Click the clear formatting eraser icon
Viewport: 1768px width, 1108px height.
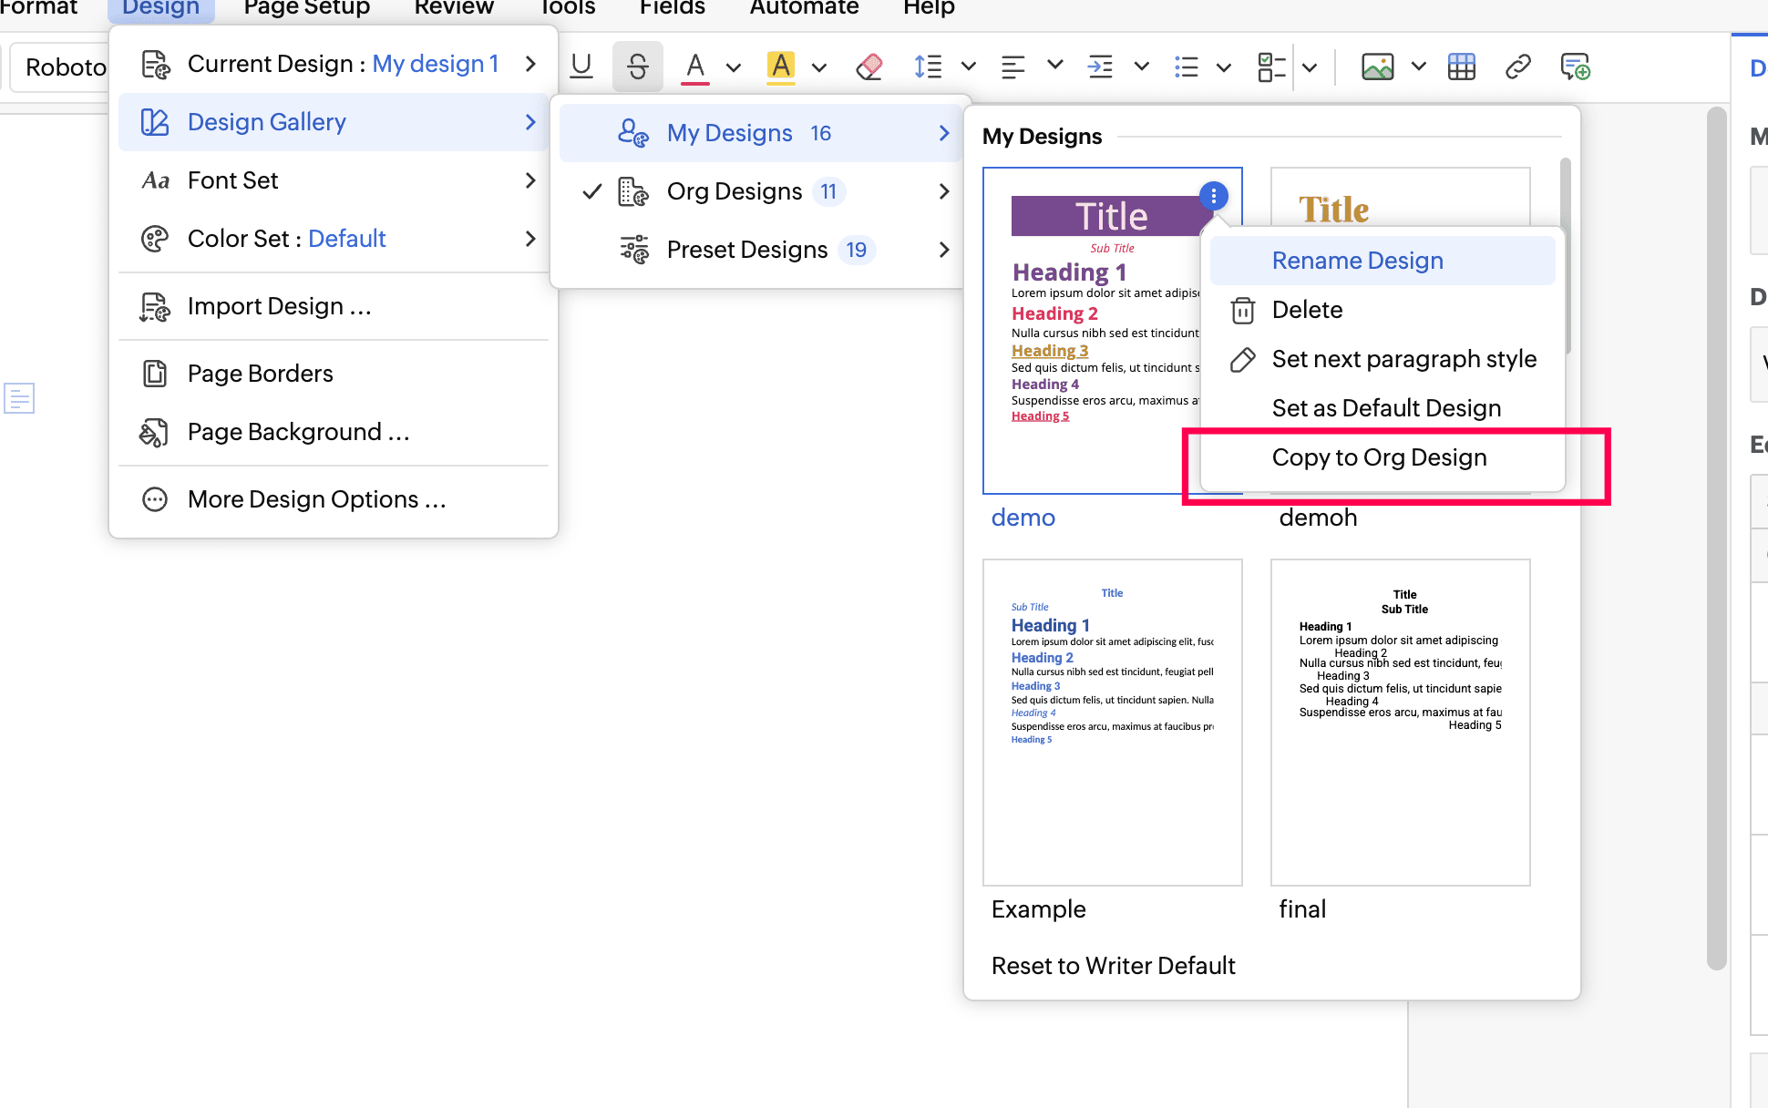(869, 67)
